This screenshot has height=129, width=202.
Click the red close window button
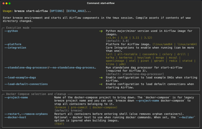click(4, 3)
